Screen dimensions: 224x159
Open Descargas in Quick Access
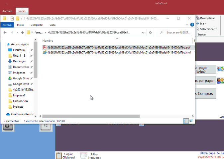(19, 61)
